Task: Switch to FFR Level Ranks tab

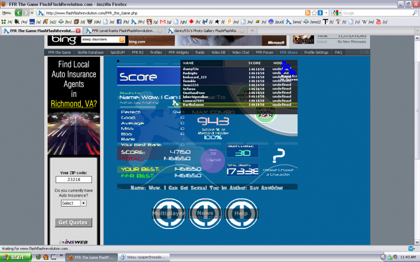Action: (x=124, y=31)
